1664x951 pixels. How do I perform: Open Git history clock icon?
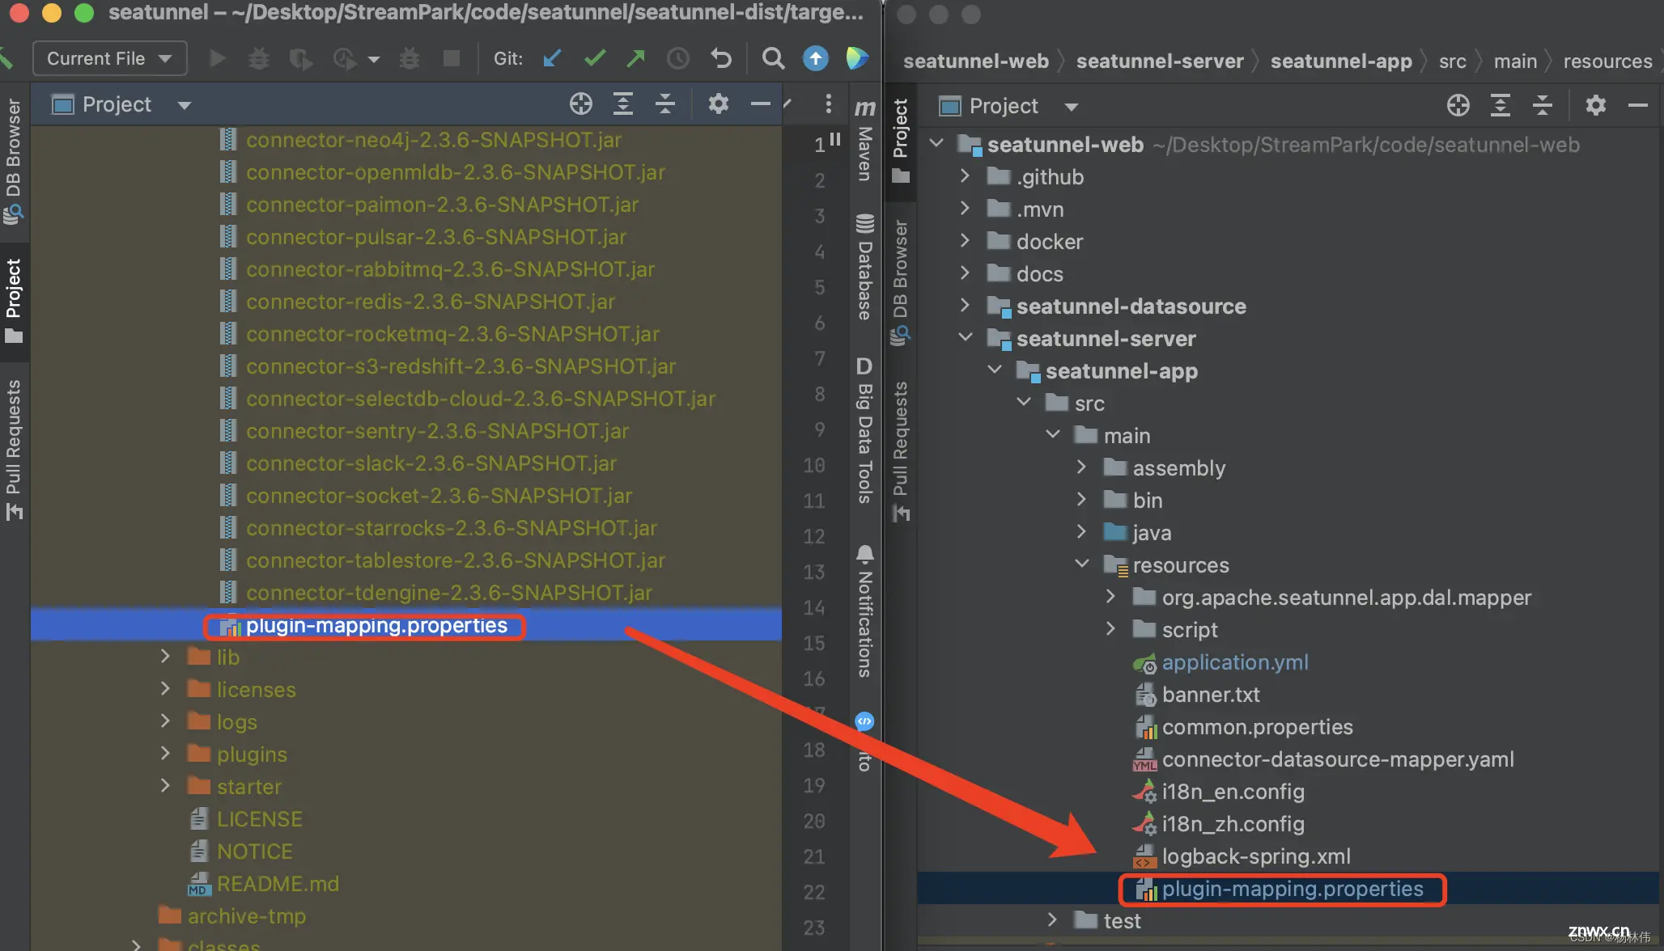coord(677,58)
